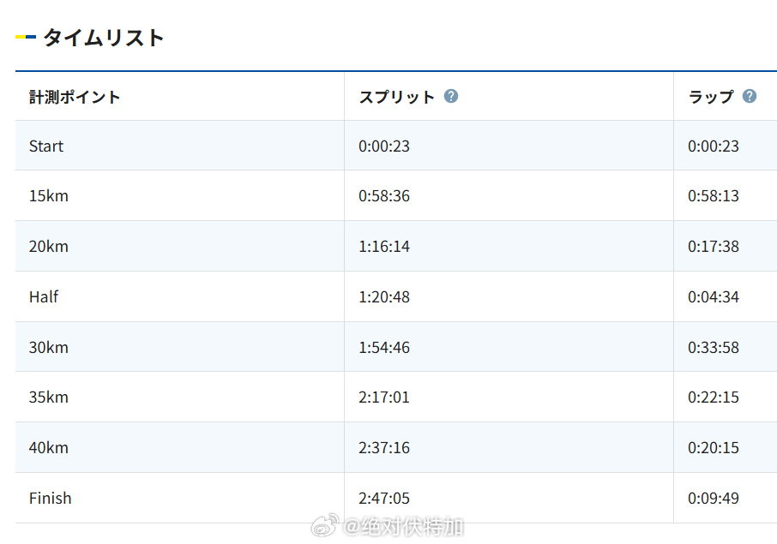The width and height of the screenshot is (777, 544).
Task: Click the ラップ column header text
Action: point(710,97)
